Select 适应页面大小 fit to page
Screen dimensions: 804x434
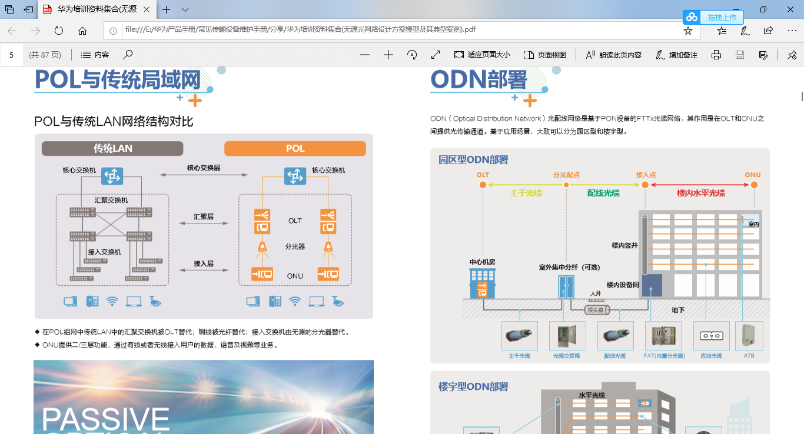tap(483, 55)
